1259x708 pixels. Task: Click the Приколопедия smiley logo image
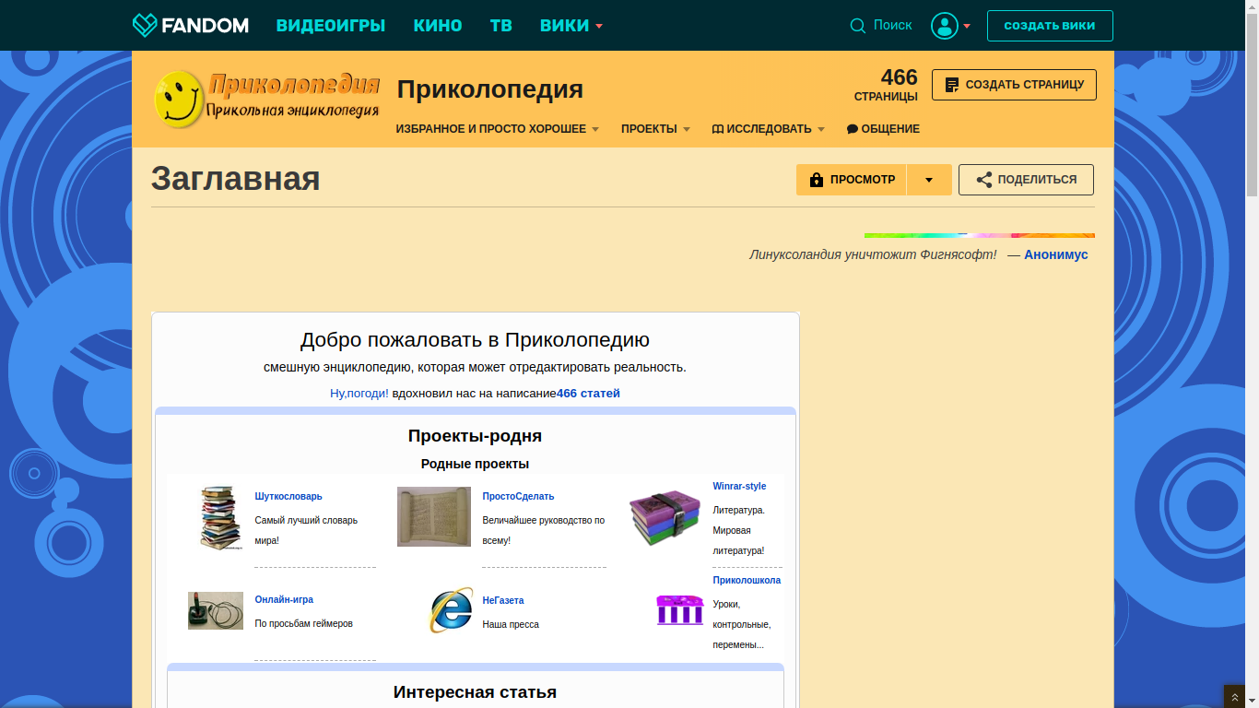267,99
